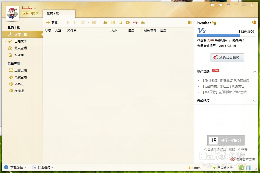
Task: Open the message envelope icon in title bar
Action: click(212, 5)
